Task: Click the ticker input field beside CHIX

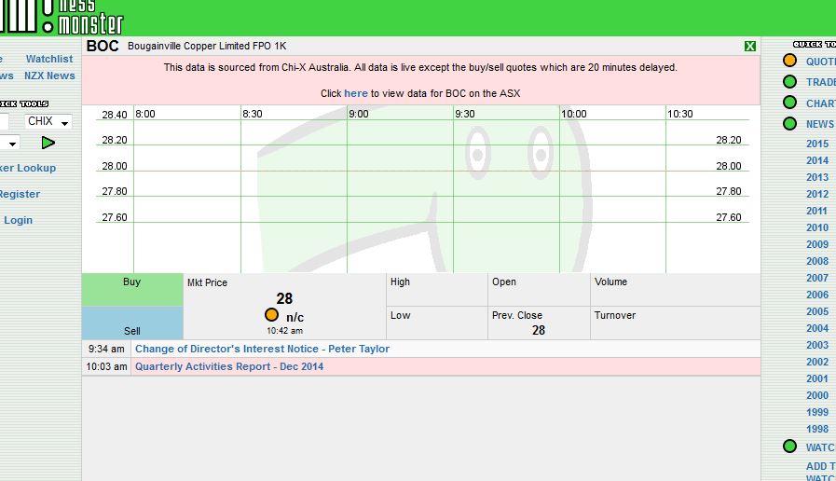Action: [x=4, y=121]
